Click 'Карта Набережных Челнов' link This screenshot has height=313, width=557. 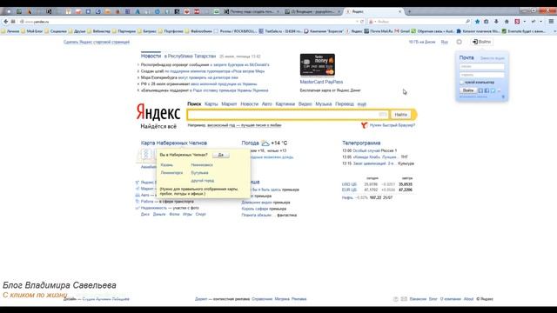click(174, 143)
